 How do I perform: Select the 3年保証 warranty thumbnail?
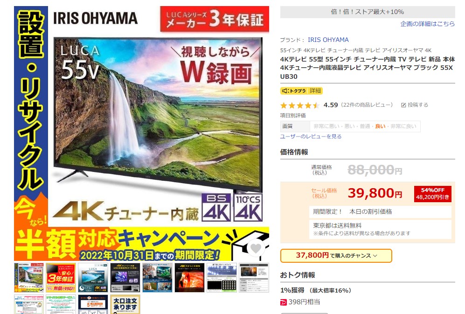(61, 278)
